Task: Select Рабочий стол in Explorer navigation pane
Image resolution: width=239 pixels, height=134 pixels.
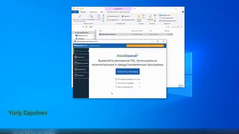Action: coord(83,36)
